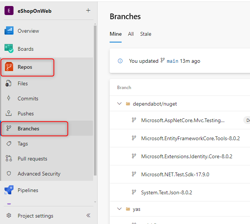The width and height of the screenshot is (250, 224).
Task: Collapse the dependabot/nuget folder chevron
Action: [x=119, y=104]
